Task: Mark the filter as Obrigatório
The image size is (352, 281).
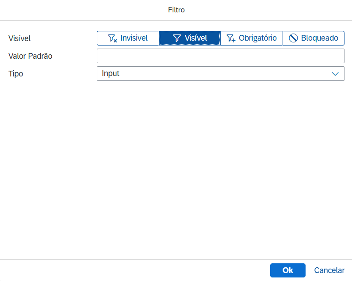Action: pyautogui.click(x=257, y=38)
